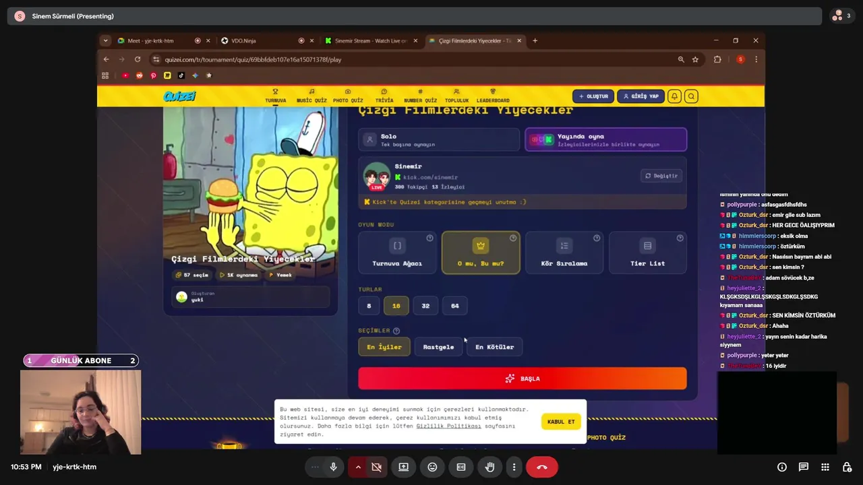Open the apps grid in bookmarks bar
The image size is (863, 485).
[105, 75]
